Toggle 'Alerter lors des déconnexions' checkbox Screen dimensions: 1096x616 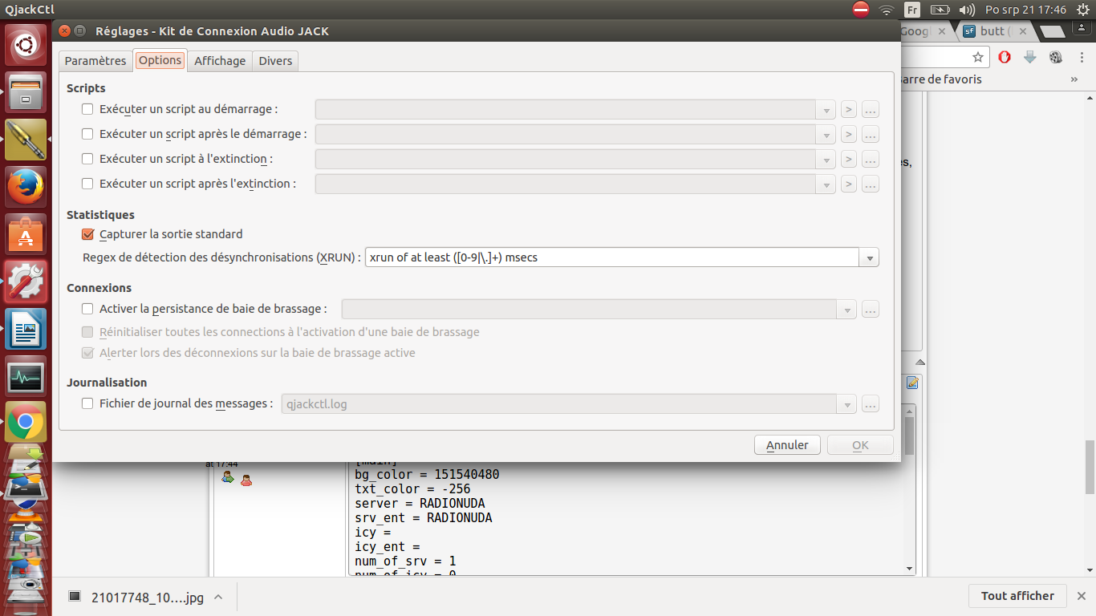click(x=87, y=353)
